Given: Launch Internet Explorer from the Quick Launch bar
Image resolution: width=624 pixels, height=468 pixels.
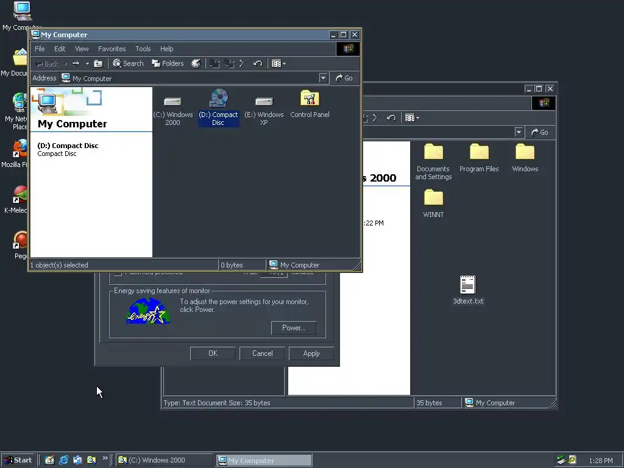Looking at the screenshot, I should click(63, 461).
